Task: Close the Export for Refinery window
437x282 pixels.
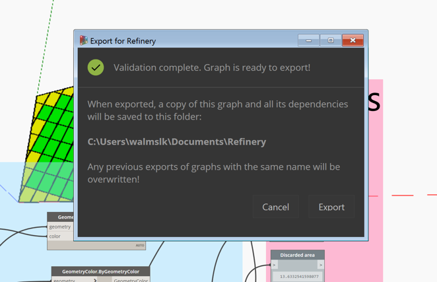Action: [x=353, y=40]
